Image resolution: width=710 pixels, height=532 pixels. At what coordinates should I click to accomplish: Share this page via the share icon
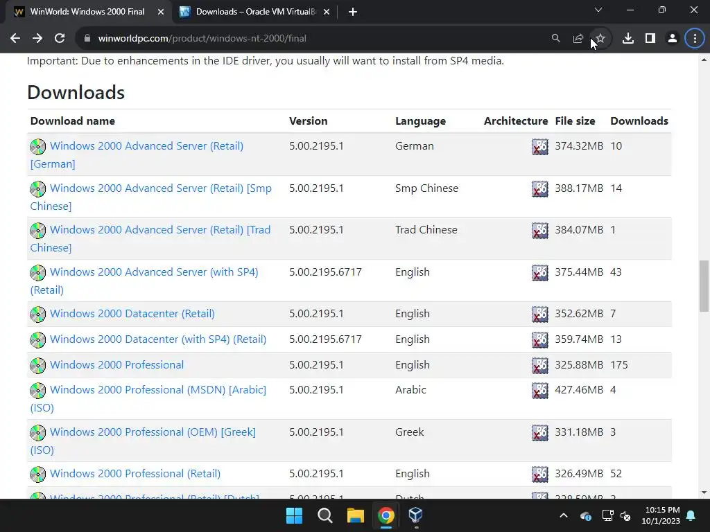point(578,39)
